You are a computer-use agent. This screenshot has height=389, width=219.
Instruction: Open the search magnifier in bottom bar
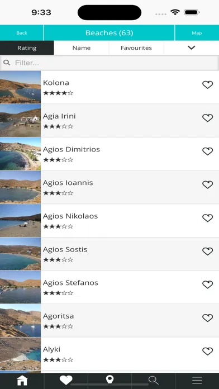(x=153, y=380)
